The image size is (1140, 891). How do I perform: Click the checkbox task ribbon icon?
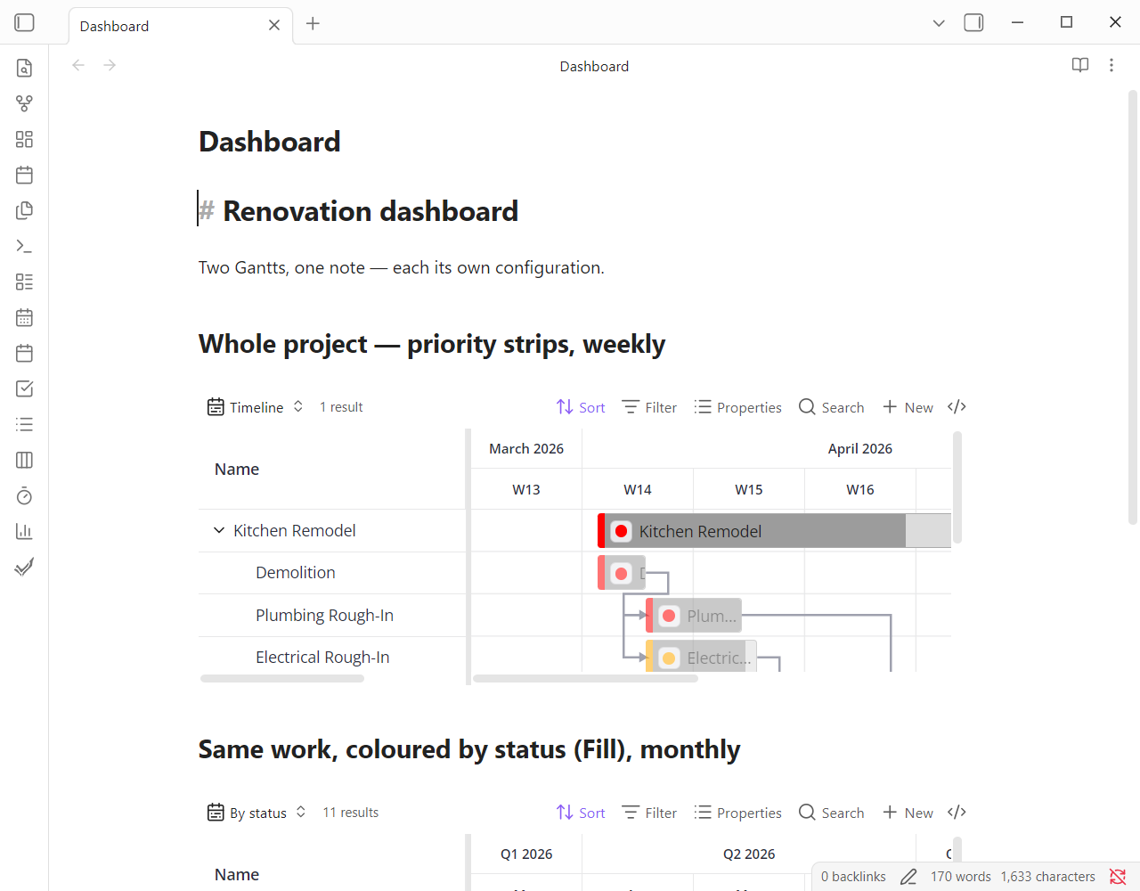[x=25, y=388]
